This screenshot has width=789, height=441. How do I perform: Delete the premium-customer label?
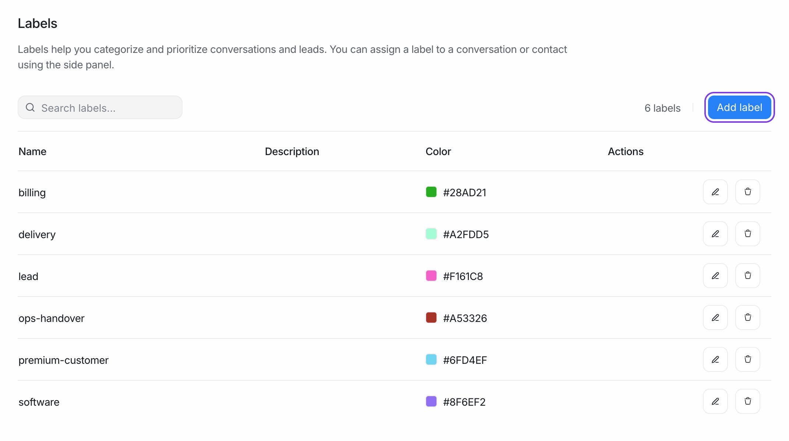(747, 359)
